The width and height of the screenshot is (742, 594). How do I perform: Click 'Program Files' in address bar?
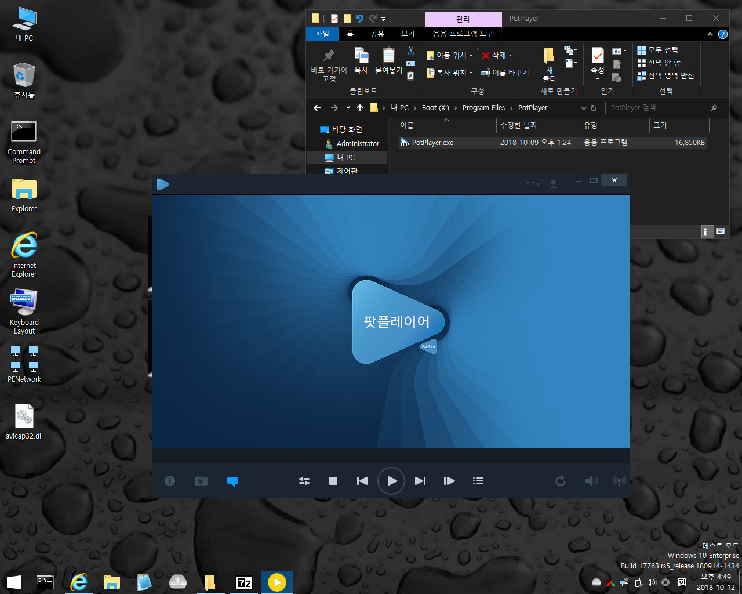(483, 108)
